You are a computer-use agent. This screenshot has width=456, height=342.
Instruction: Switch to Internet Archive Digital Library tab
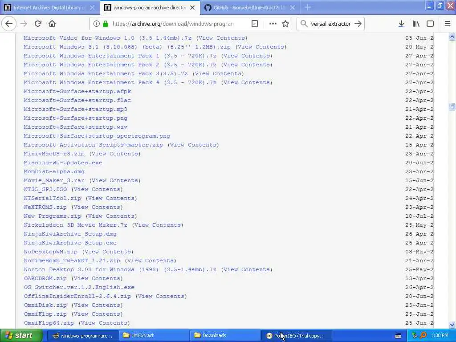click(x=49, y=8)
